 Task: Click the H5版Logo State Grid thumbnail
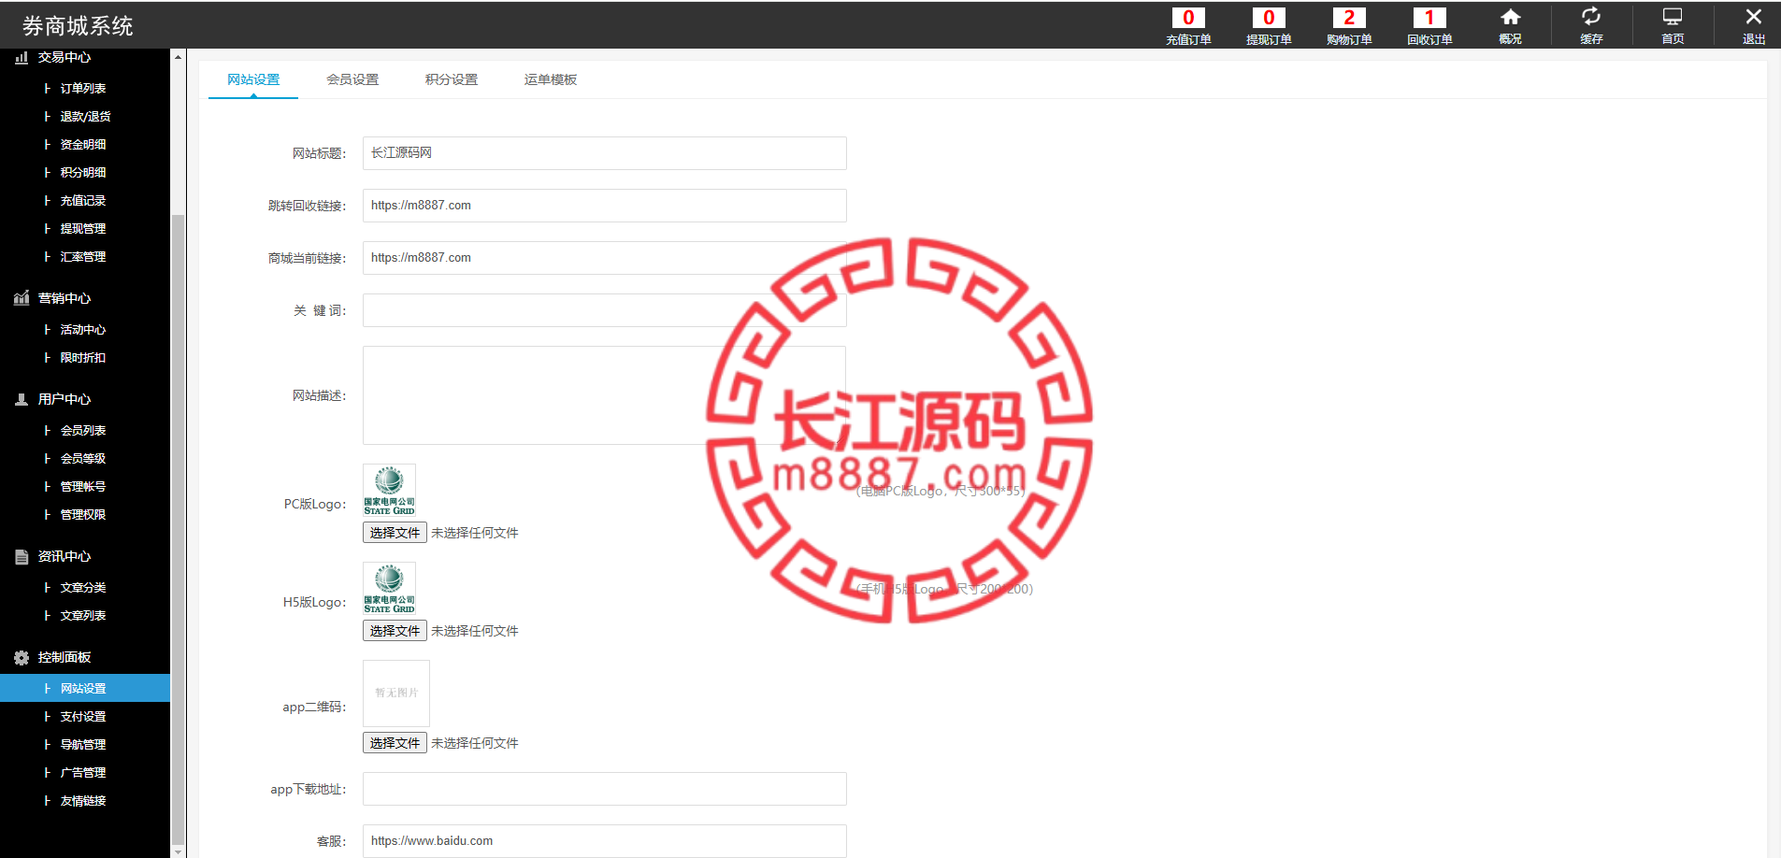pos(389,589)
